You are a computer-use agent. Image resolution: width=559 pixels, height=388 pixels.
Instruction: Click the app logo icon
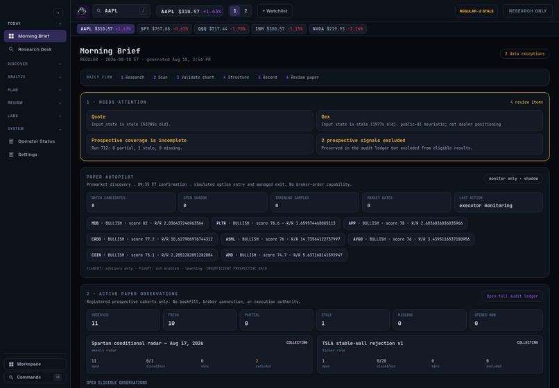click(x=82, y=11)
